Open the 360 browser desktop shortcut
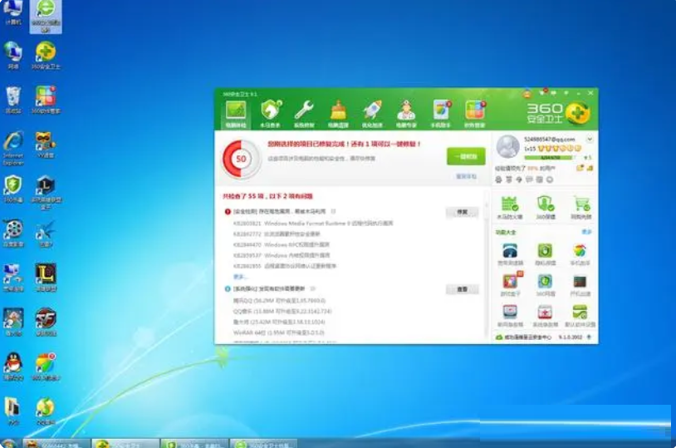Viewport: 676px width, 448px height. click(46, 15)
